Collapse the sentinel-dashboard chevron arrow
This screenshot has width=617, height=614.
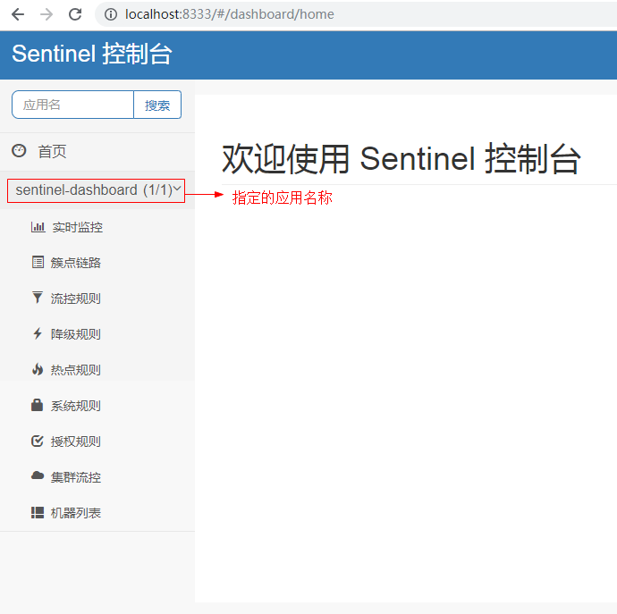(177, 189)
